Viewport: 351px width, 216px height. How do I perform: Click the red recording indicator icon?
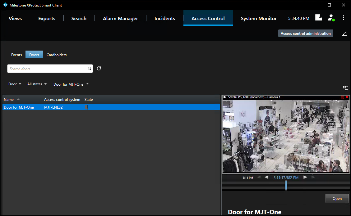pos(347,97)
